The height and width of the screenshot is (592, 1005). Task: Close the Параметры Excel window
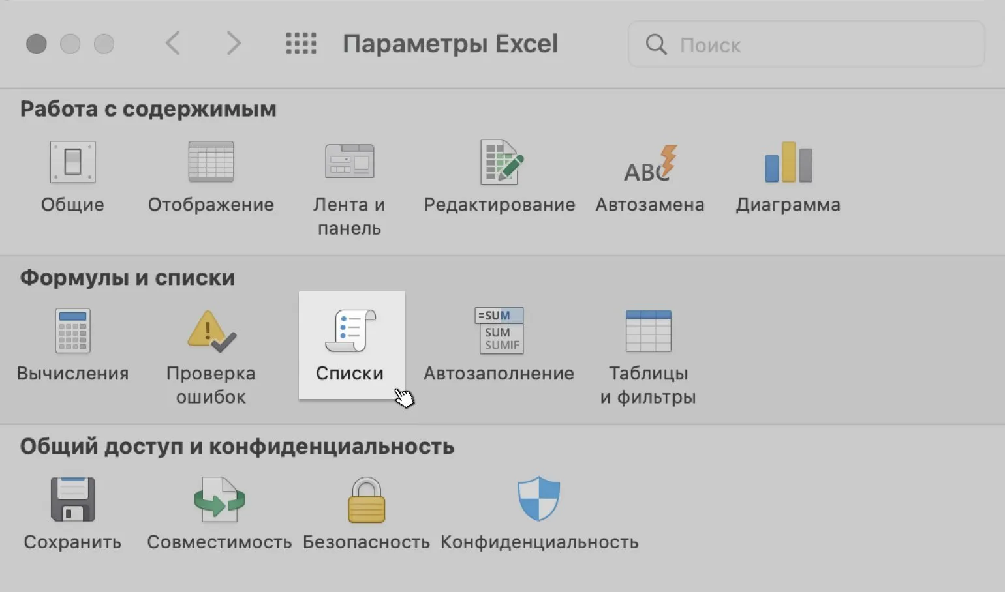(37, 44)
